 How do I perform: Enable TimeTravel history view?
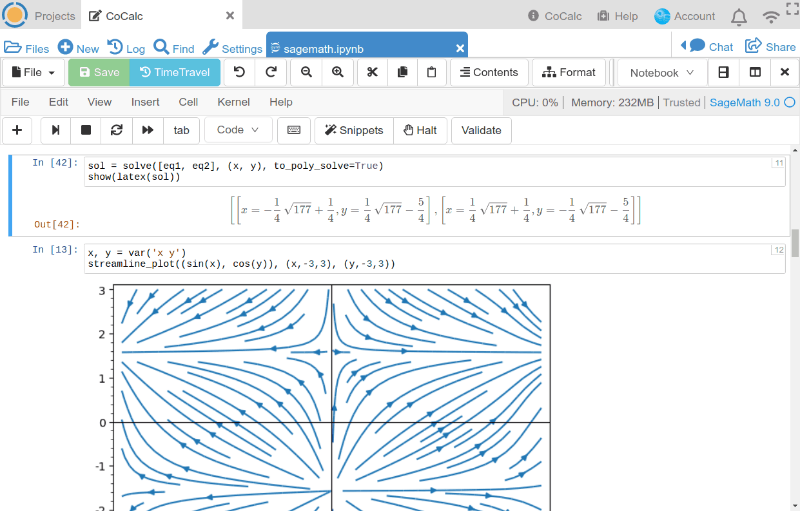click(175, 72)
